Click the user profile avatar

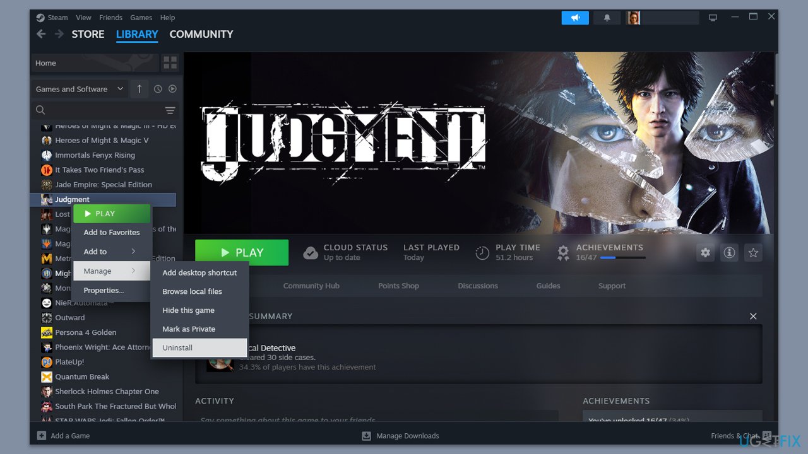click(633, 18)
